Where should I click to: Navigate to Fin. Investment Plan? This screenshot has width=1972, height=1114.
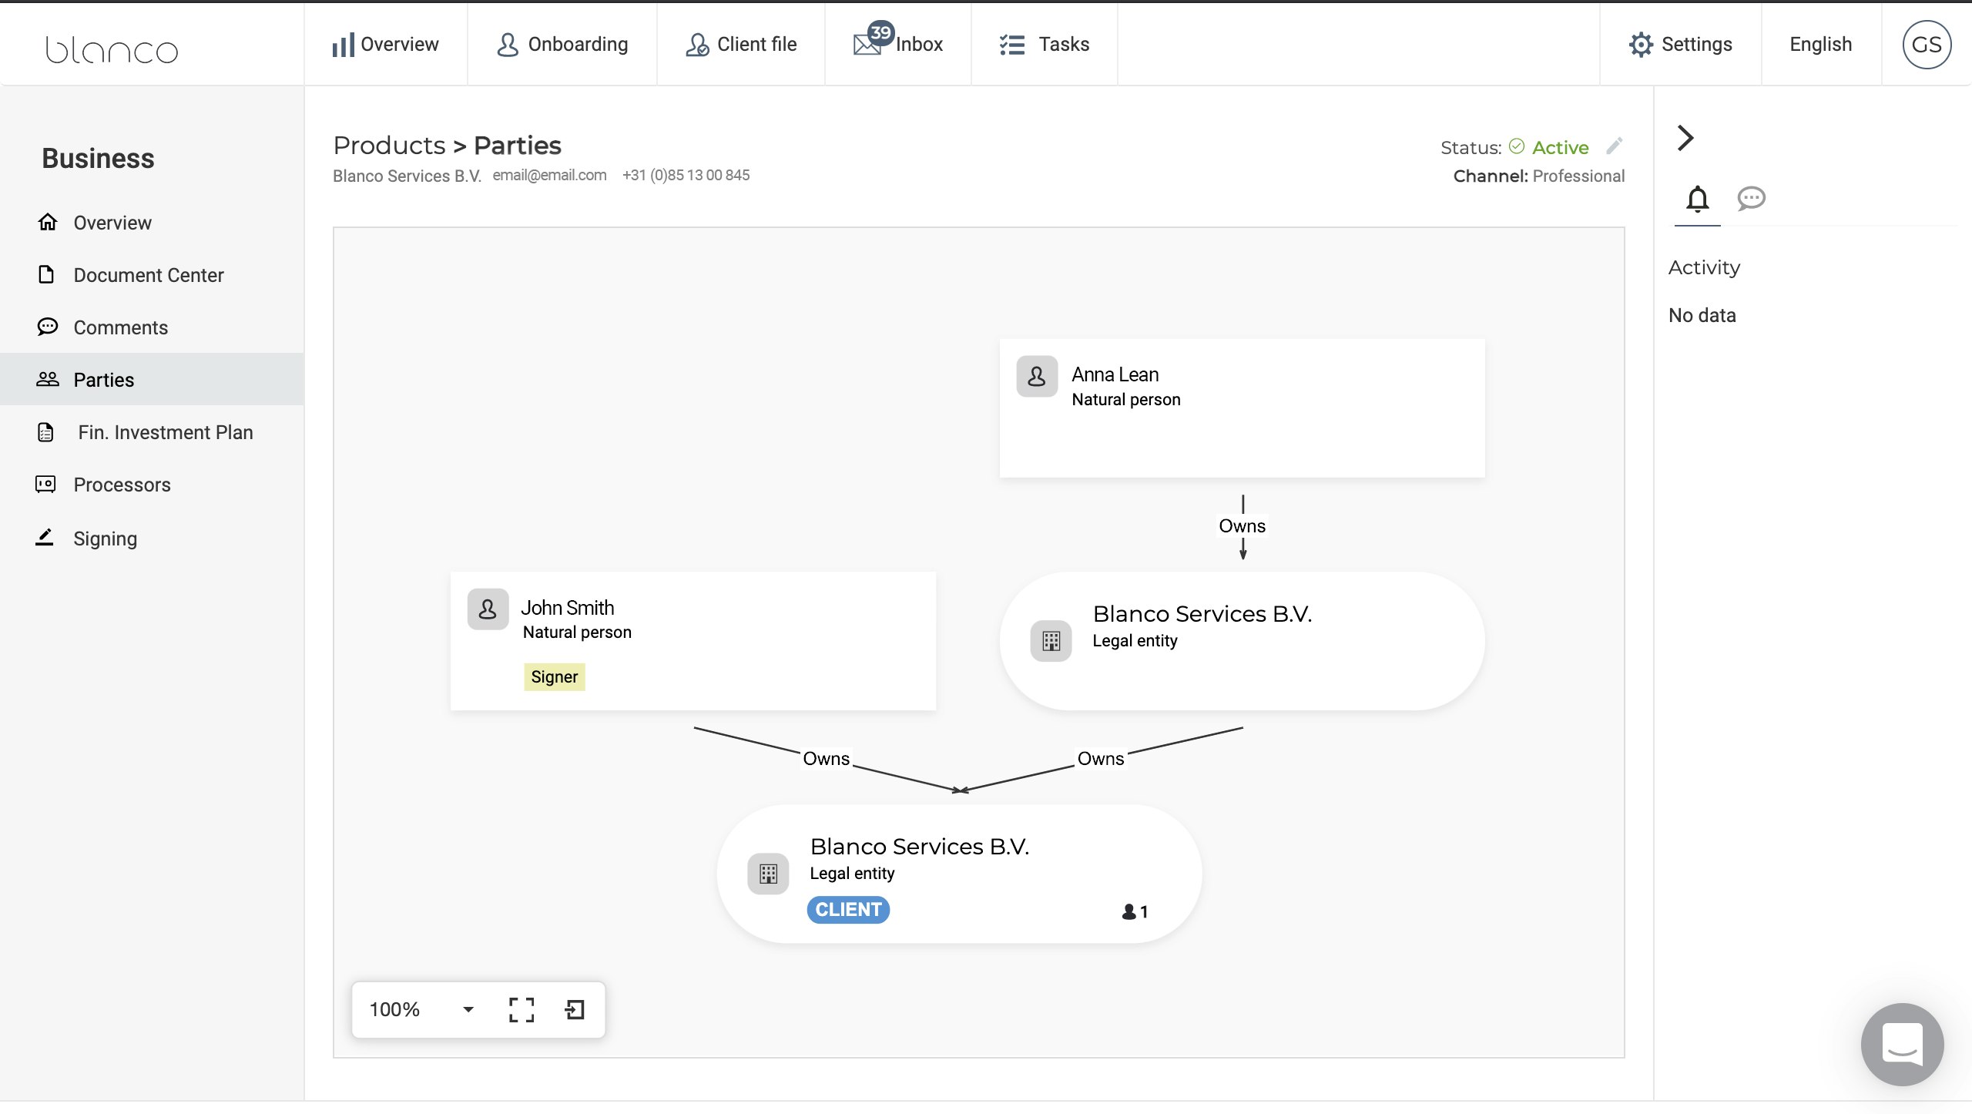point(165,432)
